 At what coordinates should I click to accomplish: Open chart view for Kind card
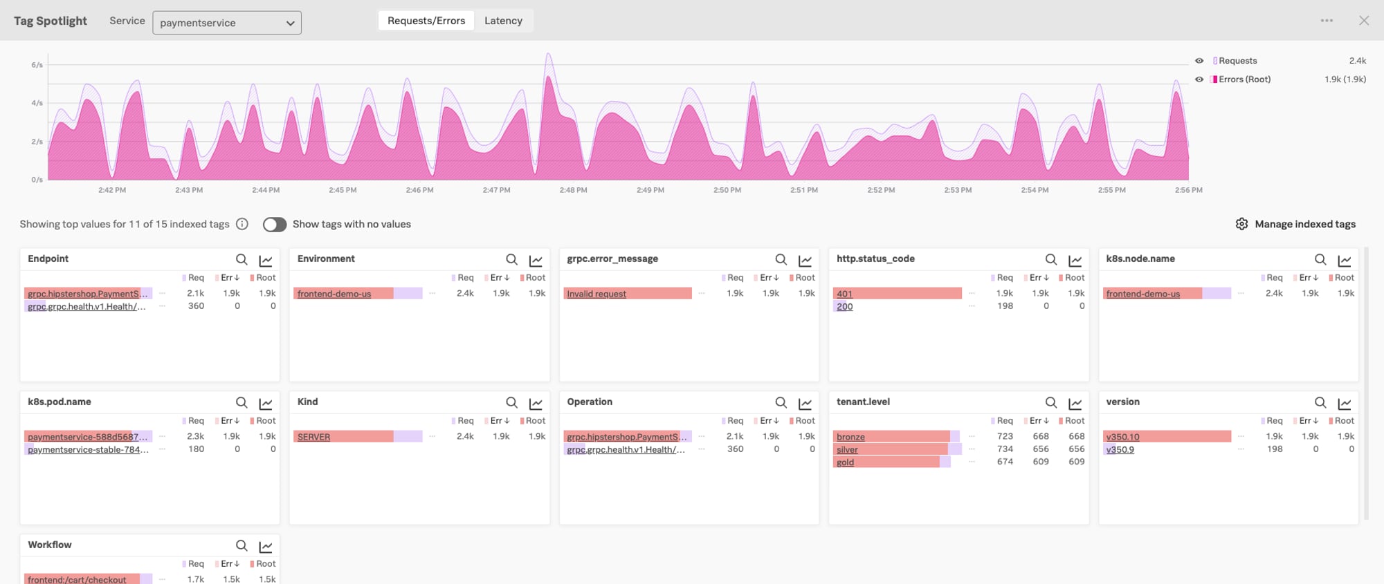tap(536, 403)
